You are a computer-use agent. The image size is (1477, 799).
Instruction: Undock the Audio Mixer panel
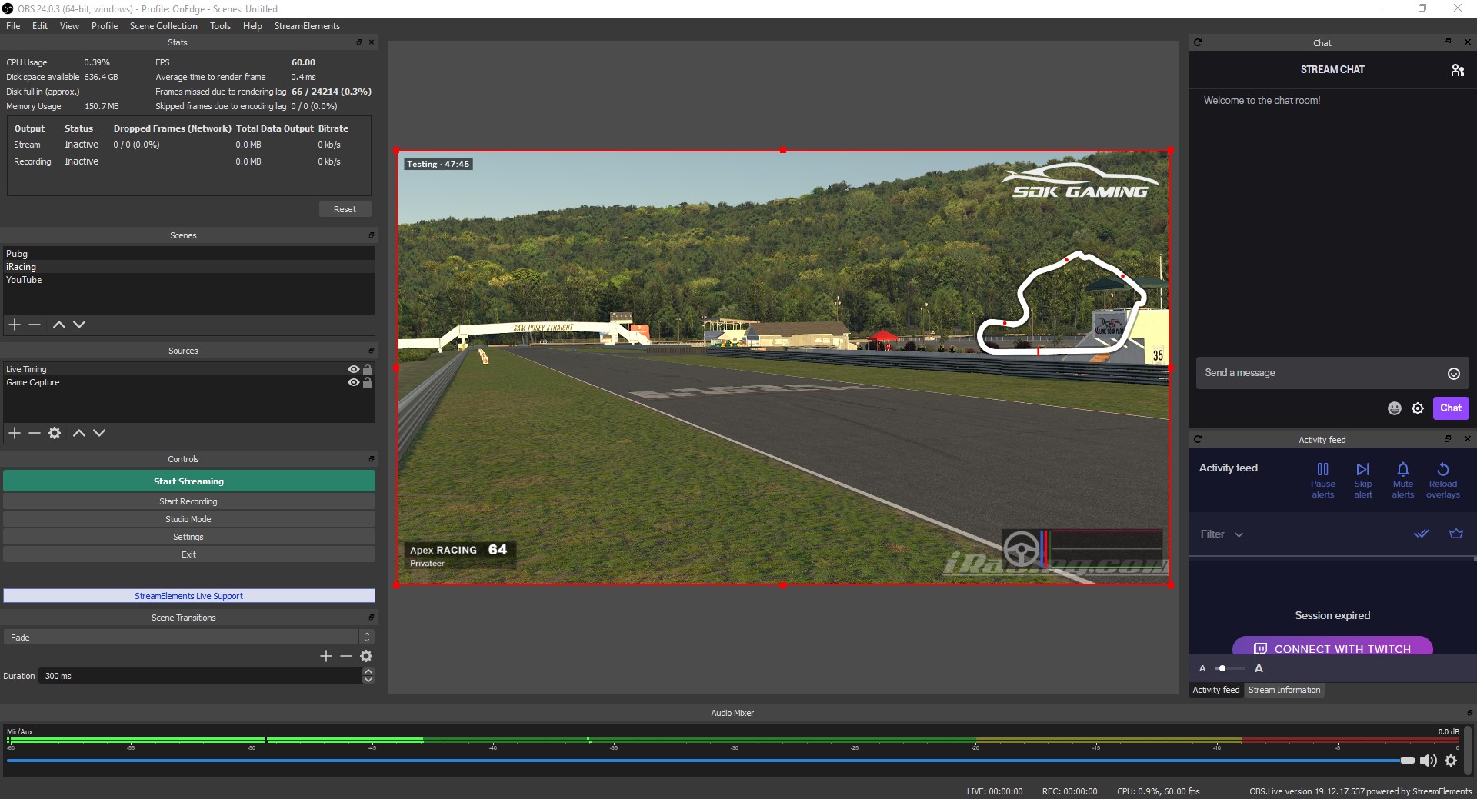[x=1469, y=713]
